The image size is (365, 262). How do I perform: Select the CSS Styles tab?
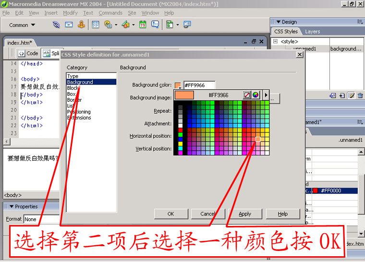(286, 31)
